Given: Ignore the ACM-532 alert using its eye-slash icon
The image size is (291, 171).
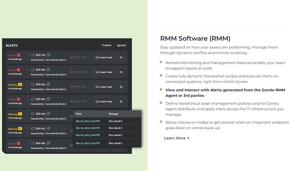Looking at the screenshot, I should 121,87.
